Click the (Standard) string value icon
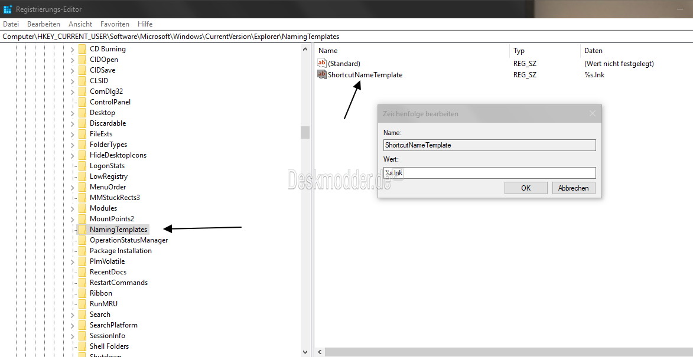 pos(322,63)
